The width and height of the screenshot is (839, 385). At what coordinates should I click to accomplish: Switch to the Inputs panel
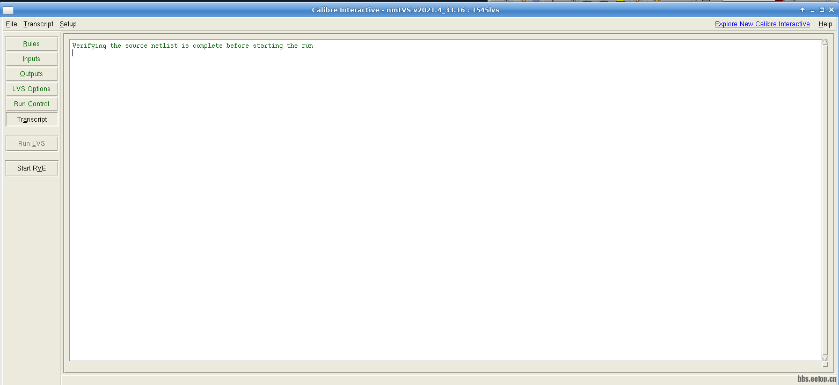point(32,59)
